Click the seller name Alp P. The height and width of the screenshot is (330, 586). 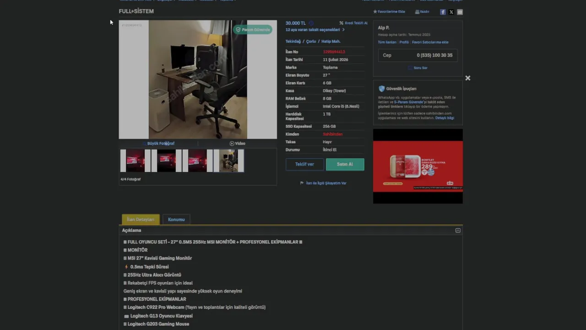coord(384,28)
